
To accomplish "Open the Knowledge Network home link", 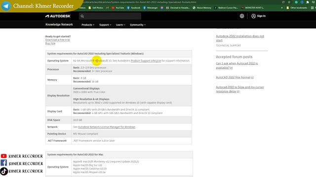I will click(59, 25).
